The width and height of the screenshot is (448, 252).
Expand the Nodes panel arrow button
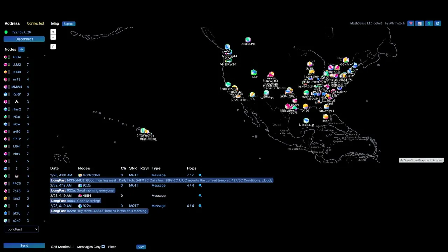[21, 49]
